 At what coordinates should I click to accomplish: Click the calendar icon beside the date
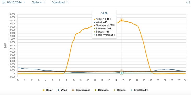4,2
